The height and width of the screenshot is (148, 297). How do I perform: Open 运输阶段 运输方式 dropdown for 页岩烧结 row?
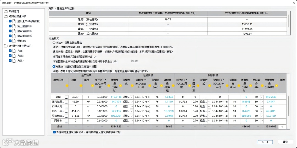pos(132,116)
